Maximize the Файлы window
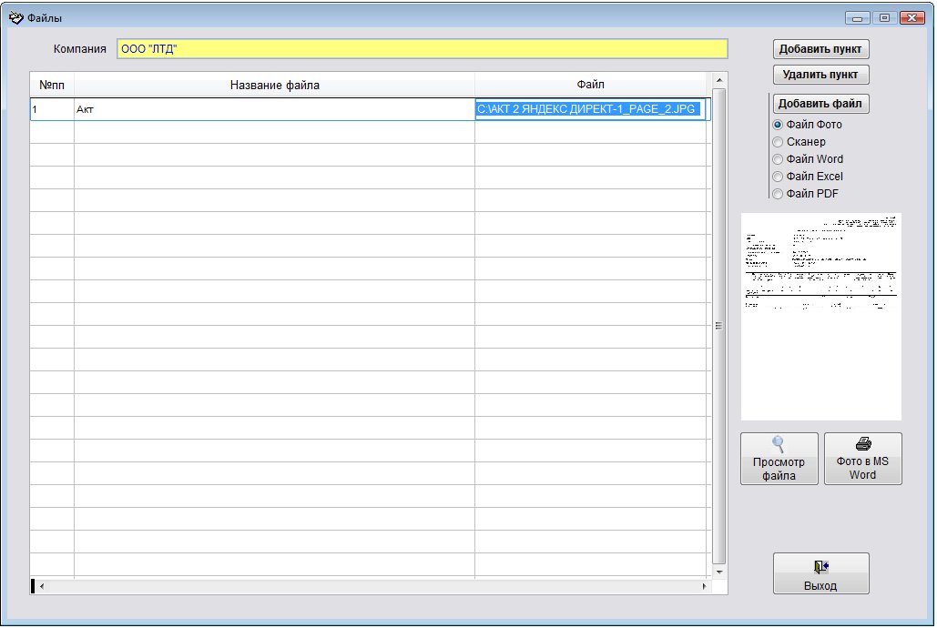Screen dimensions: 937x628 884,18
